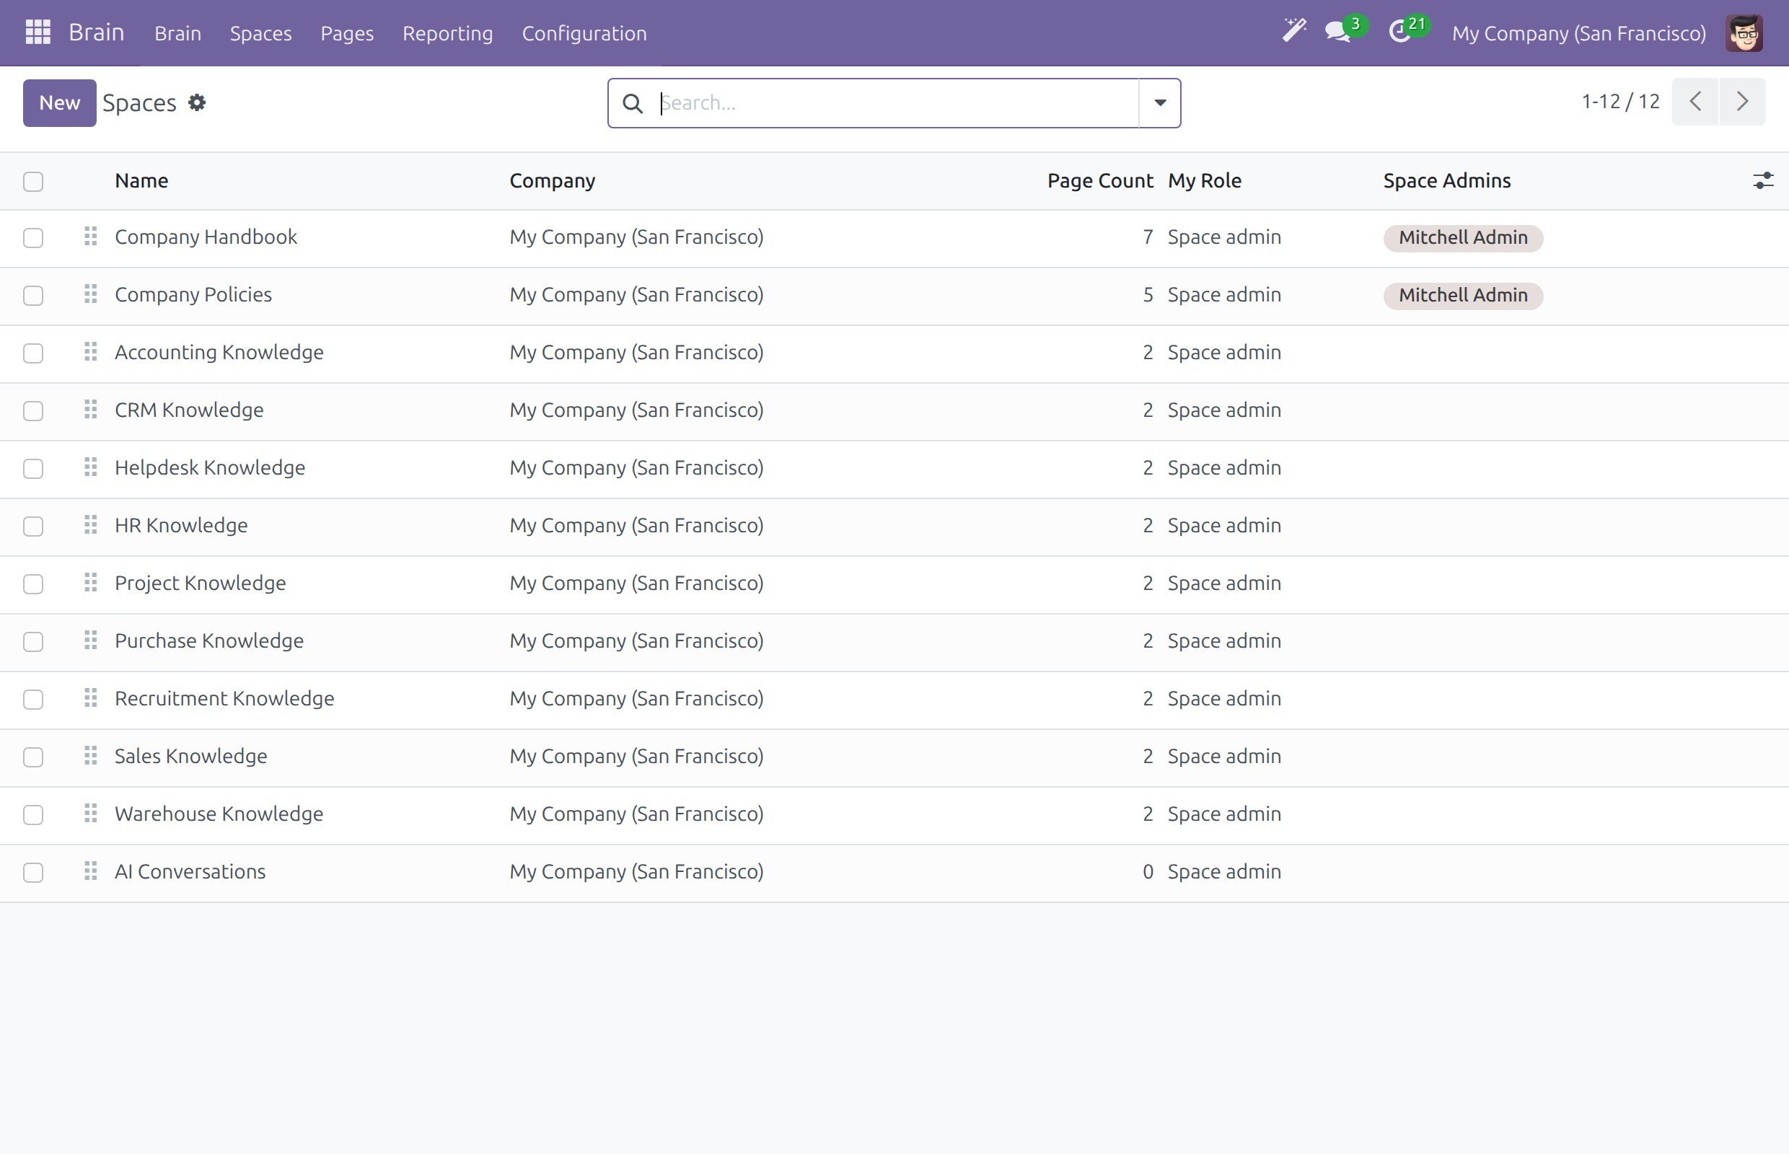Click Mitchell Admin tag in Company Handbook row

(x=1462, y=237)
